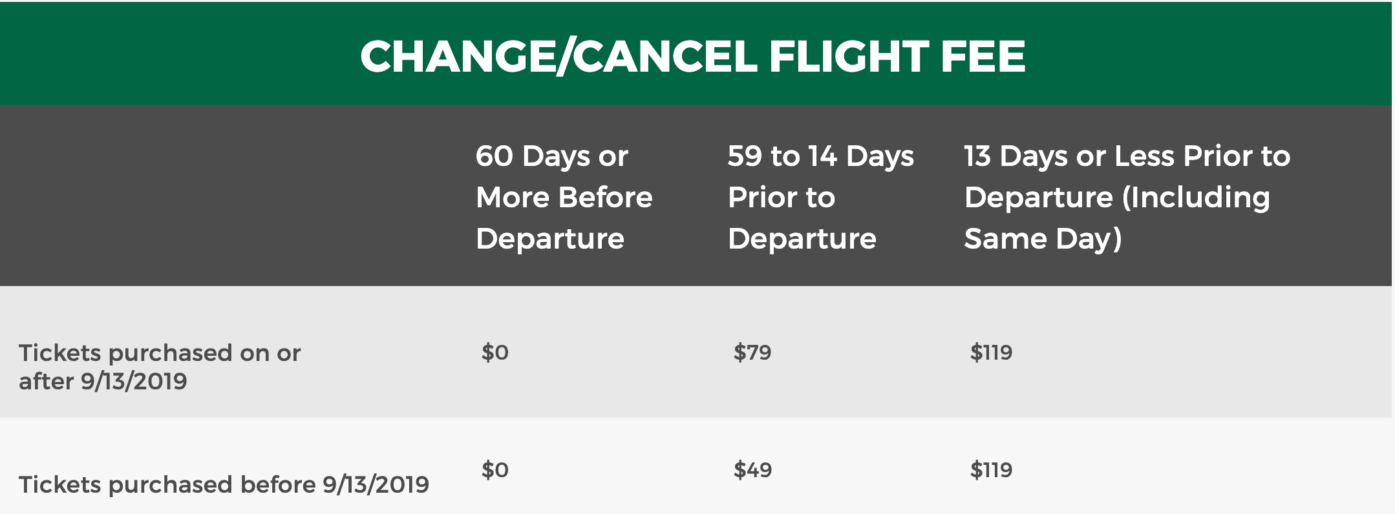
Task: Select the 'Same Day)' text in the header
Action: coord(1043,239)
